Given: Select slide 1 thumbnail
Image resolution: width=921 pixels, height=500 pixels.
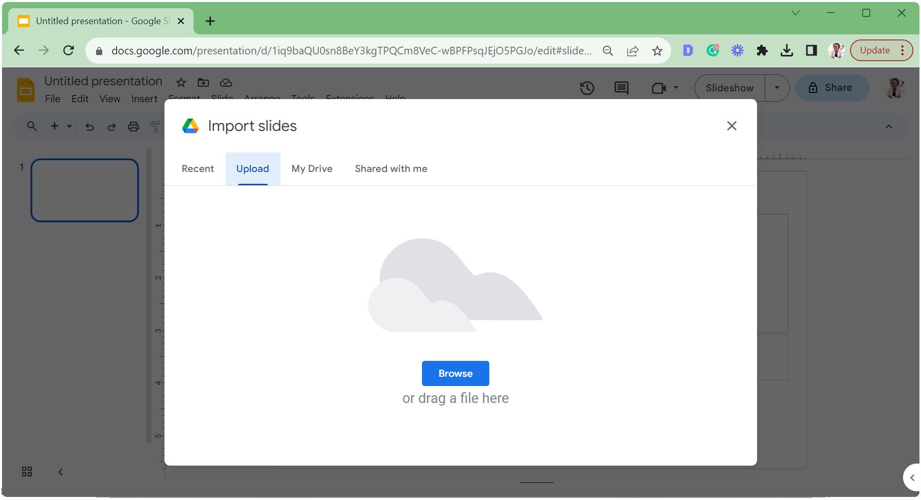Looking at the screenshot, I should 85,190.
